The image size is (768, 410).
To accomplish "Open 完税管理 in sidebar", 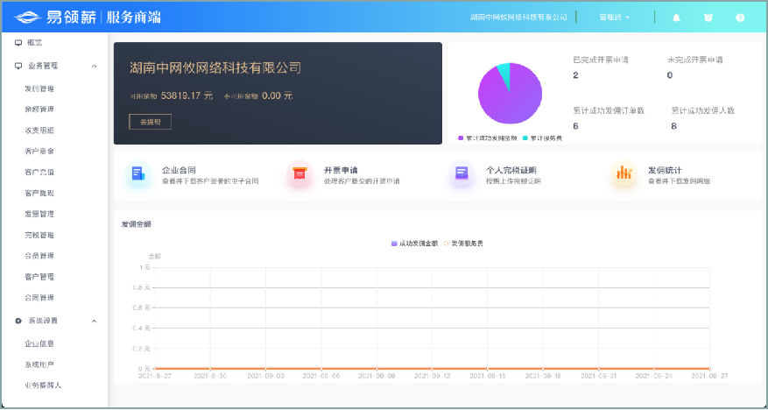I will click(39, 235).
